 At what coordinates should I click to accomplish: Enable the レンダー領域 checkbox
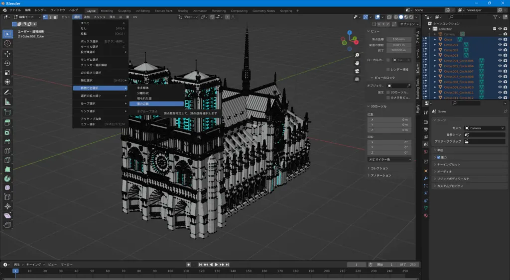click(388, 70)
